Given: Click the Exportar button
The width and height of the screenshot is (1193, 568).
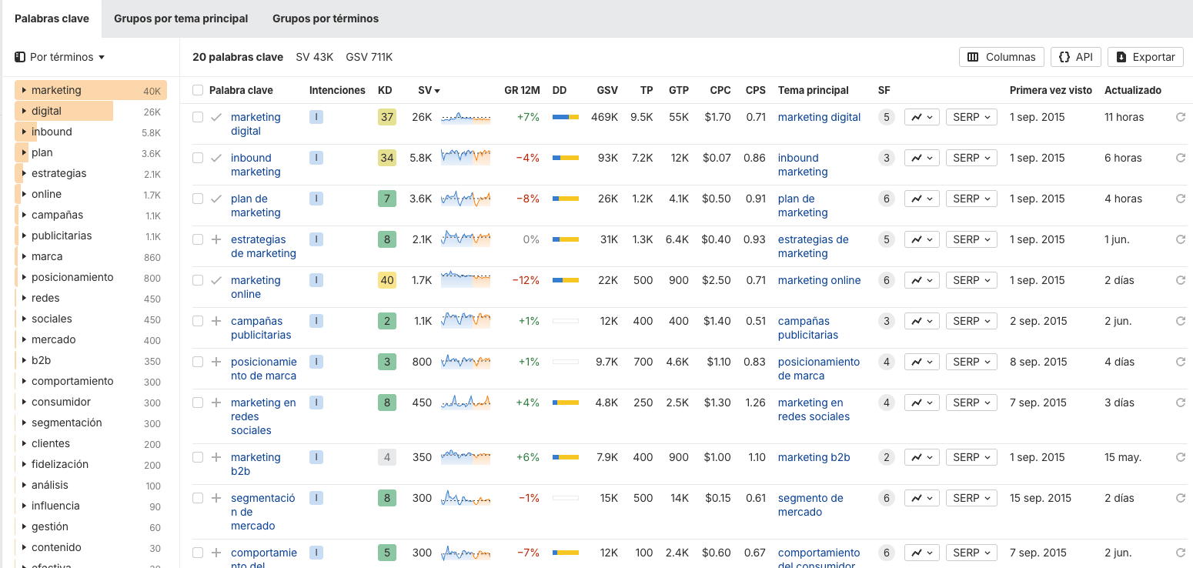Looking at the screenshot, I should (x=1145, y=56).
